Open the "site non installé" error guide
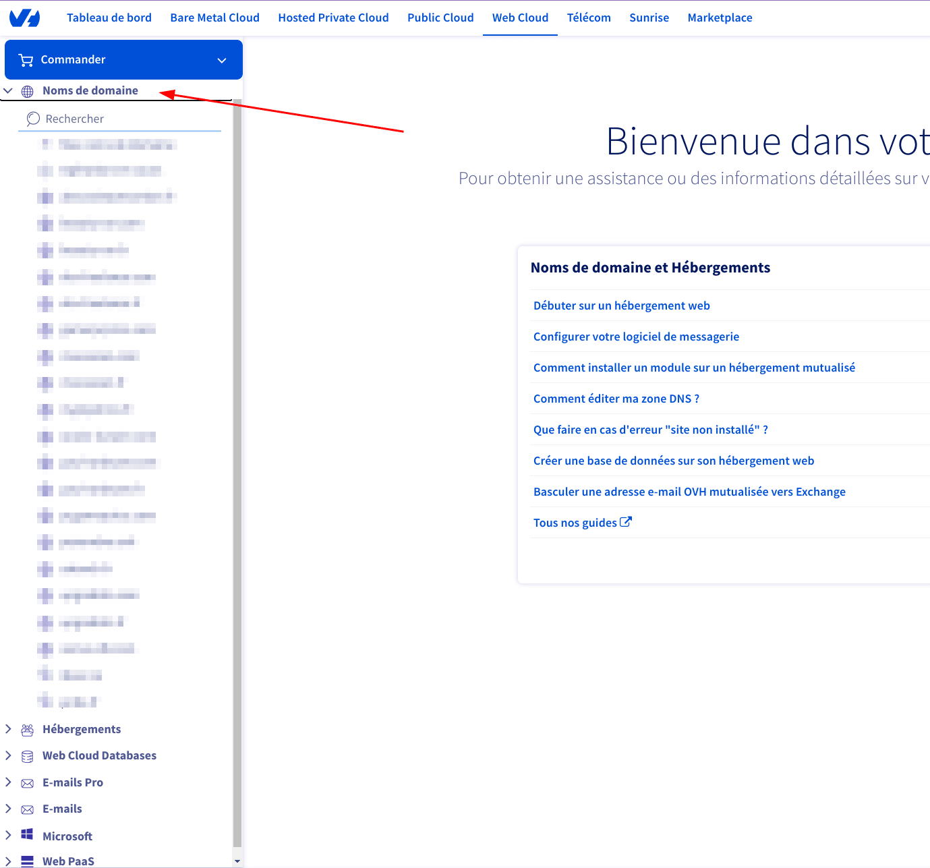The width and height of the screenshot is (930, 868). [651, 430]
